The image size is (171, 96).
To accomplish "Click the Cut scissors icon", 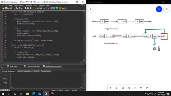I will coord(14,8).
